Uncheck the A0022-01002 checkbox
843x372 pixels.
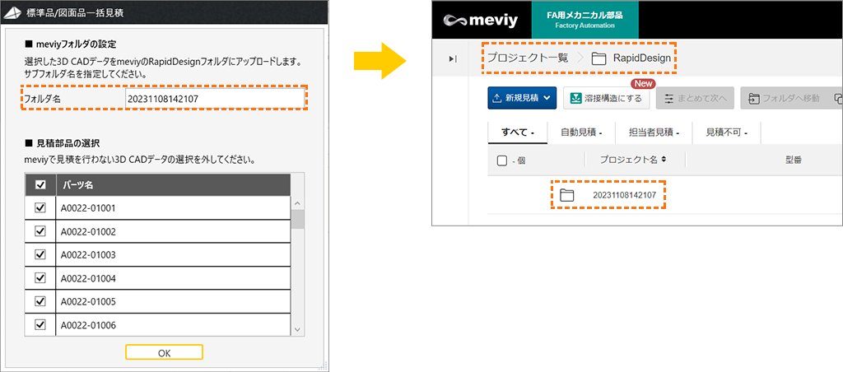[40, 231]
